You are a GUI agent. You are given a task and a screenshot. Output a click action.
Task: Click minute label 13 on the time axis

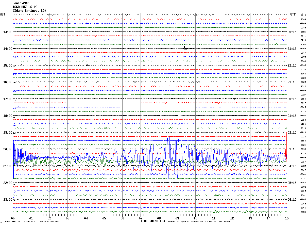[250, 218]
